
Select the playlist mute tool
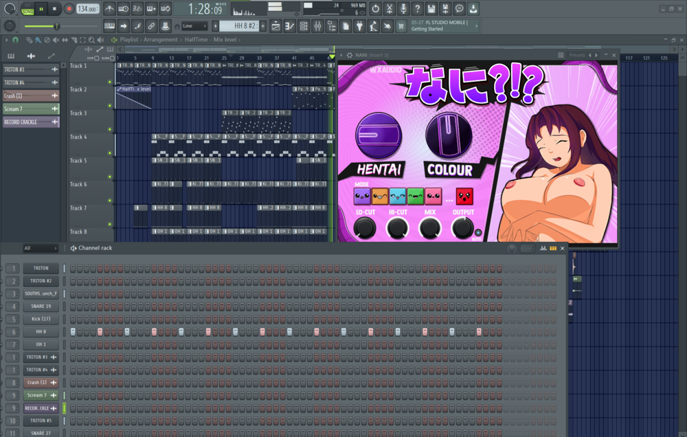tap(56, 40)
